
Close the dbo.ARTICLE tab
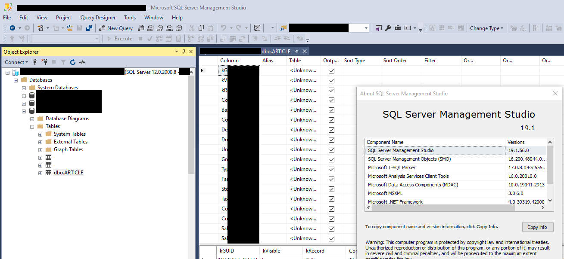pos(304,51)
